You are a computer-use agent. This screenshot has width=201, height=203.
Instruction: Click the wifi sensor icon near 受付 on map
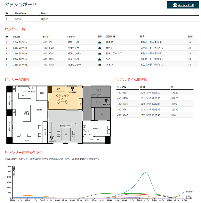[87, 131]
